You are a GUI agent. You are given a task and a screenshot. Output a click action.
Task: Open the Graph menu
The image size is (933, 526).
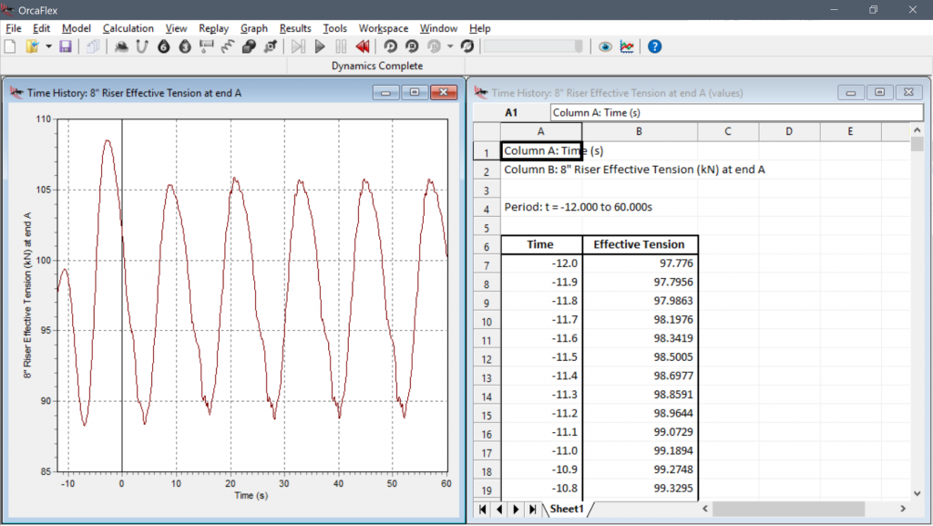point(254,28)
